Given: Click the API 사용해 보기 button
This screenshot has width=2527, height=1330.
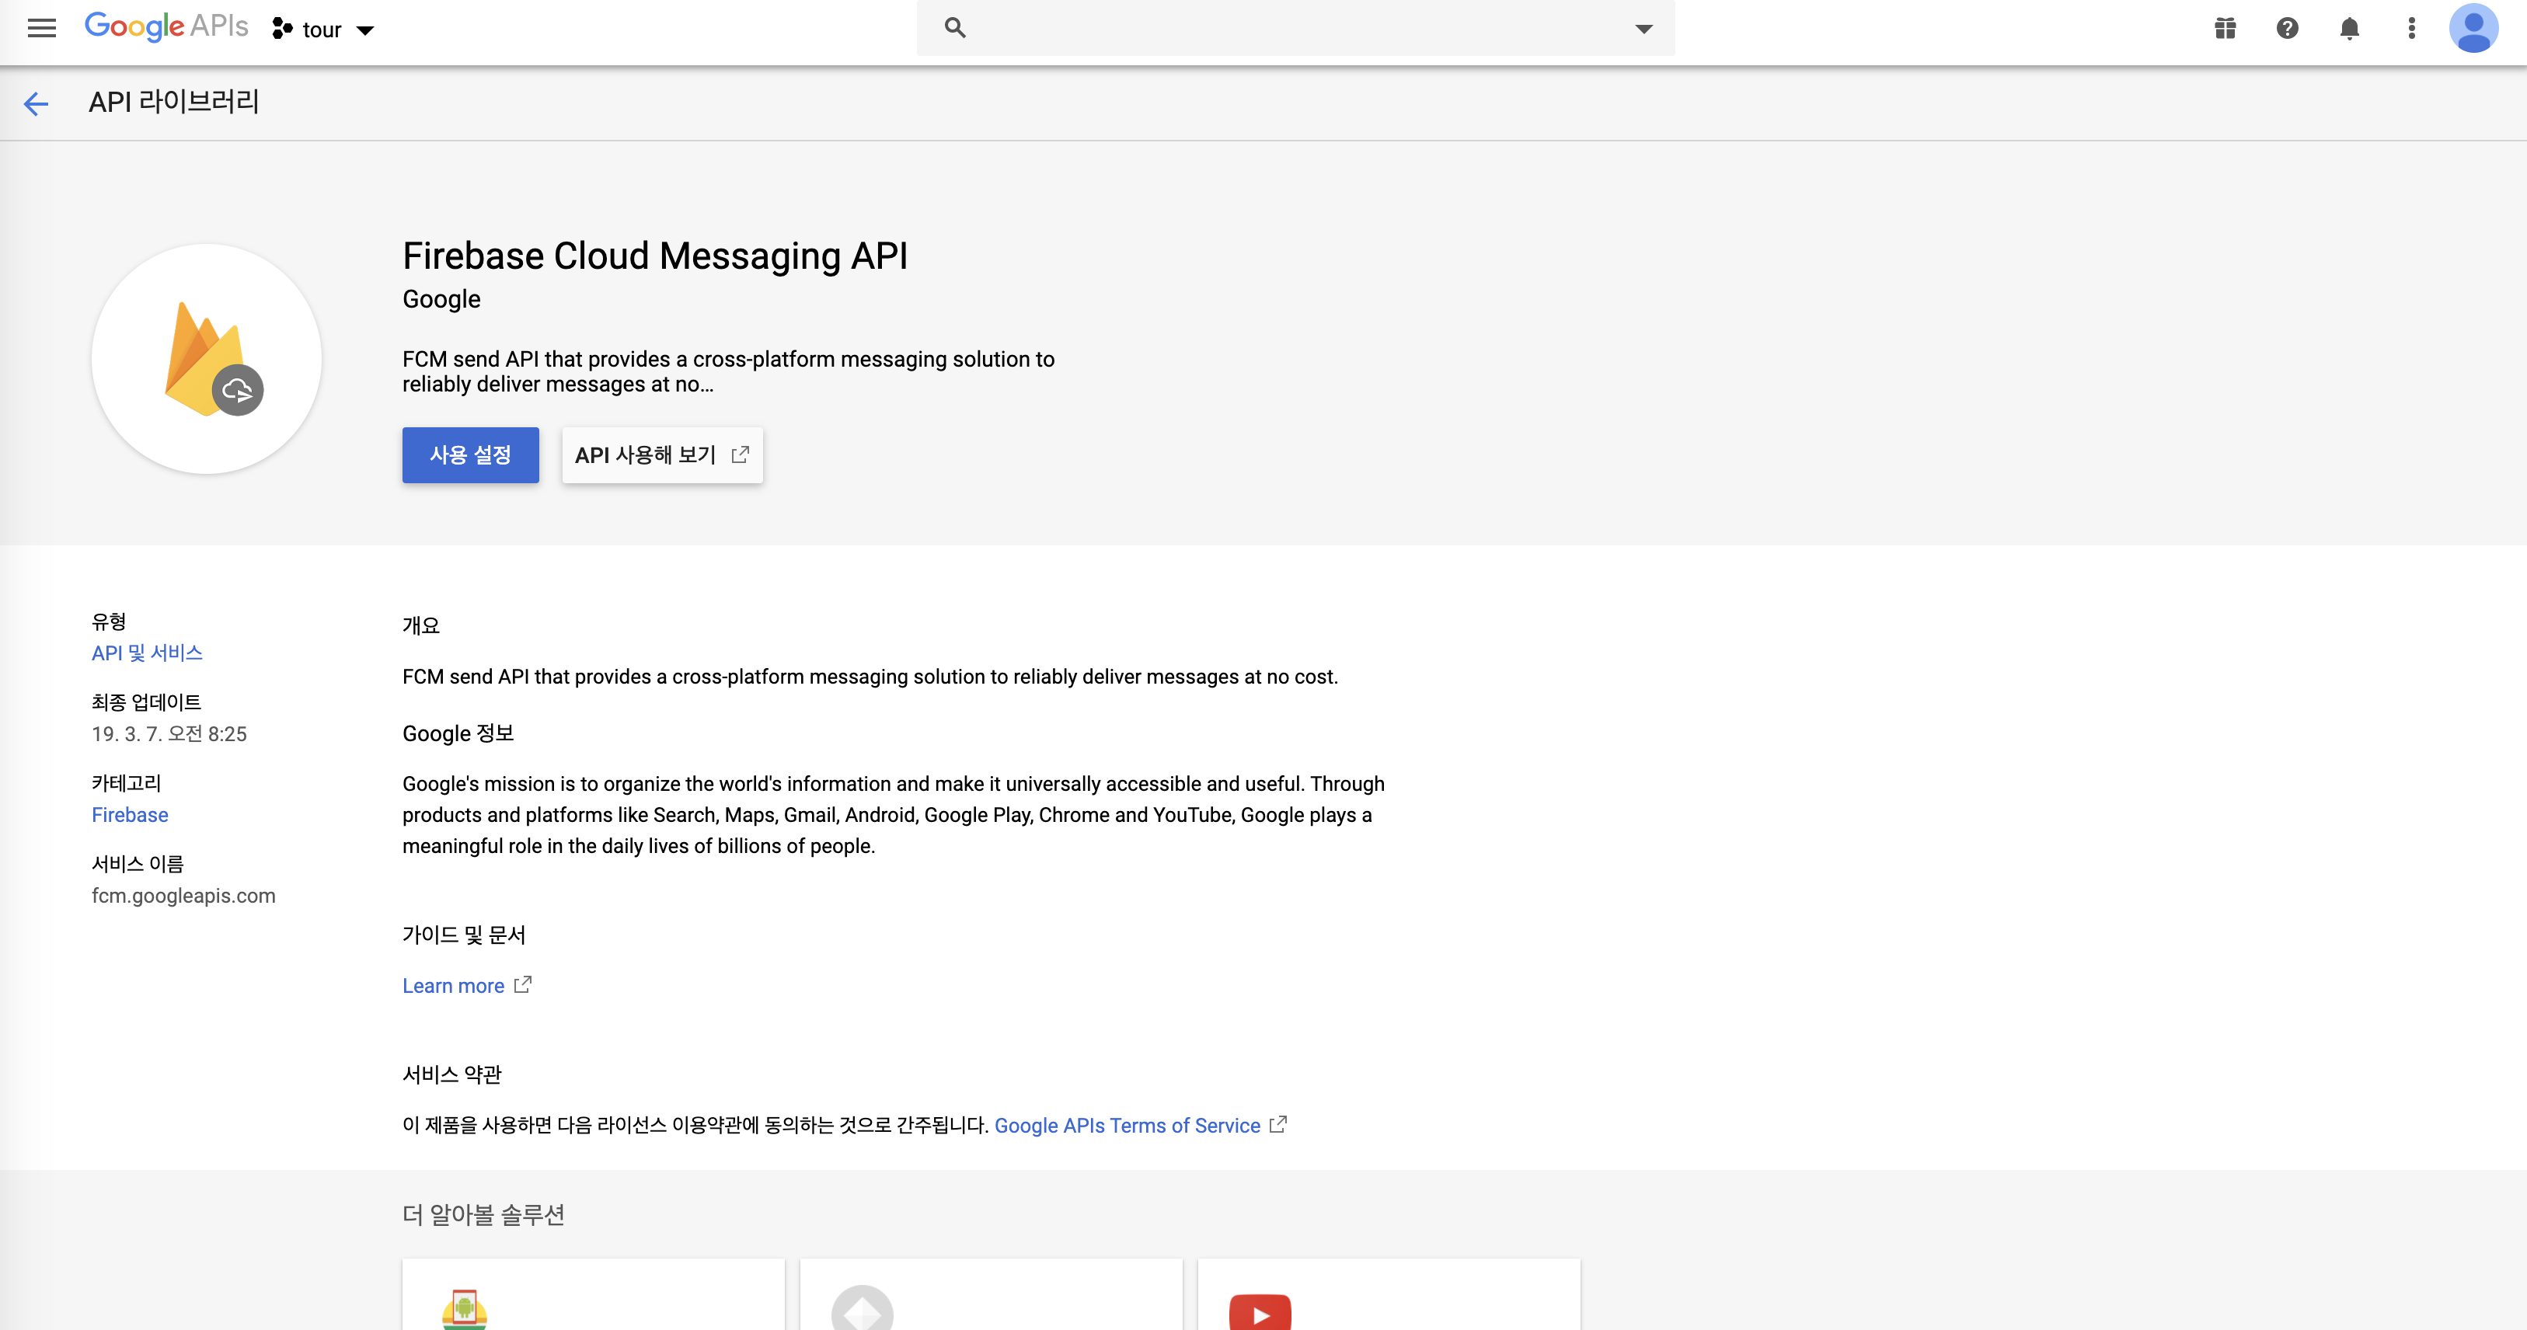Looking at the screenshot, I should coord(662,455).
